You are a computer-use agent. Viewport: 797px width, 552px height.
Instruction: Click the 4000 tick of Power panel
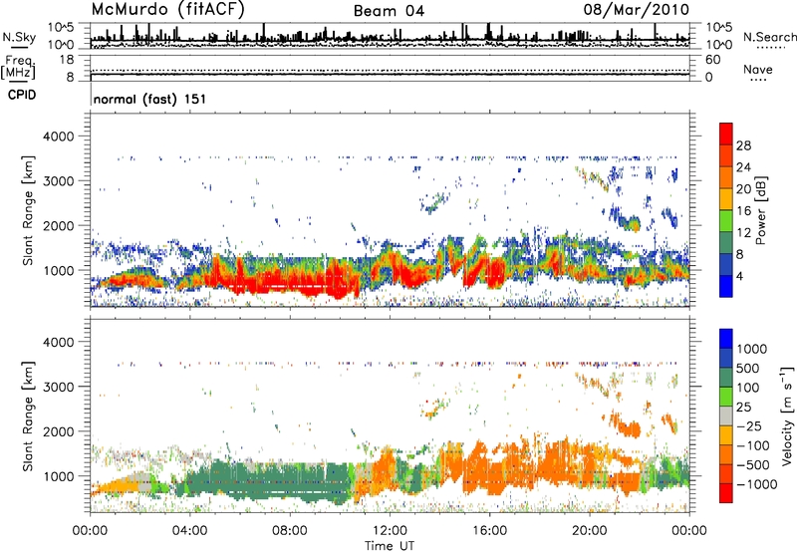pos(59,137)
